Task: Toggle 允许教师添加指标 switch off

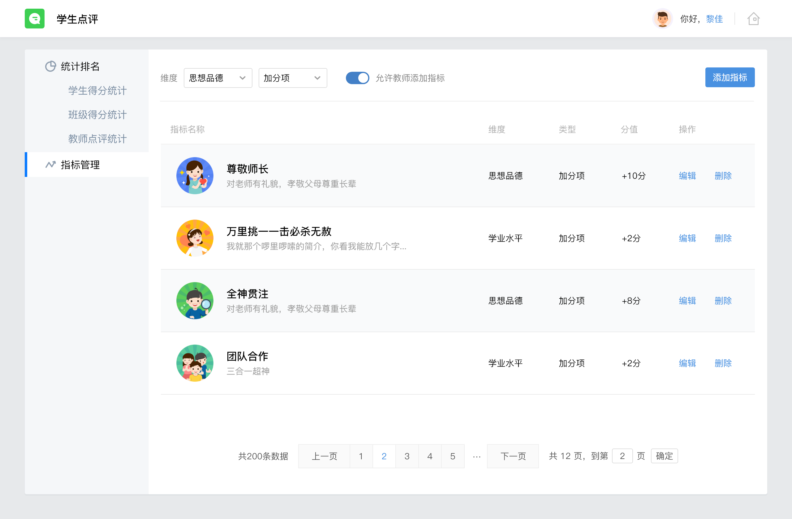Action: click(x=357, y=78)
